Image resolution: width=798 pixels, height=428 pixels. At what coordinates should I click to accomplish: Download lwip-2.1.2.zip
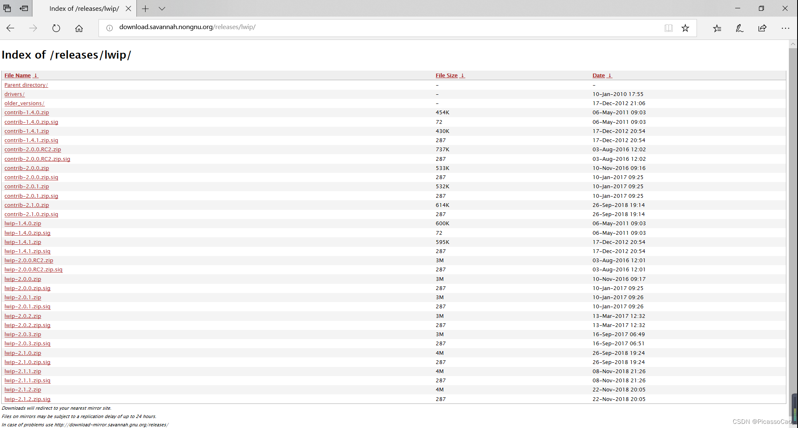tap(23, 389)
